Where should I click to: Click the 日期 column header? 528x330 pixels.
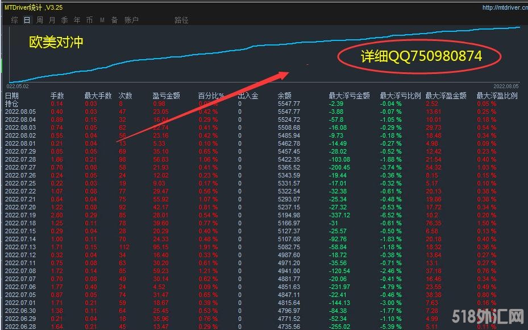click(12, 96)
